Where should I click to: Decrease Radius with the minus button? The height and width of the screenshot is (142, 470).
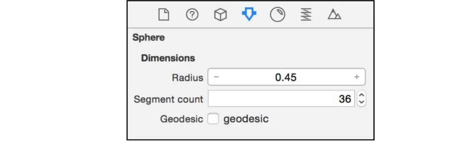(216, 77)
